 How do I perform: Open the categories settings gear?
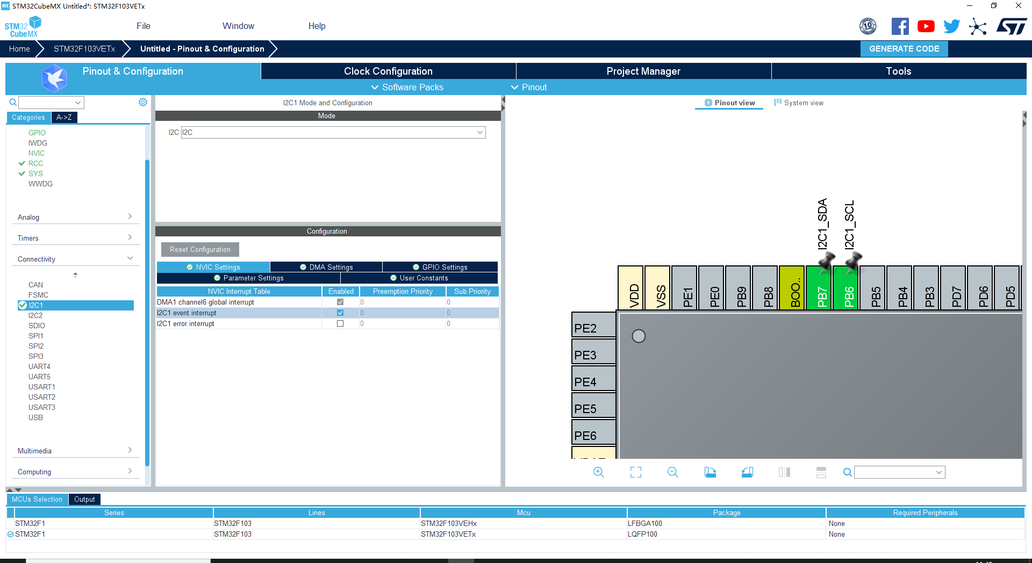coord(143,102)
